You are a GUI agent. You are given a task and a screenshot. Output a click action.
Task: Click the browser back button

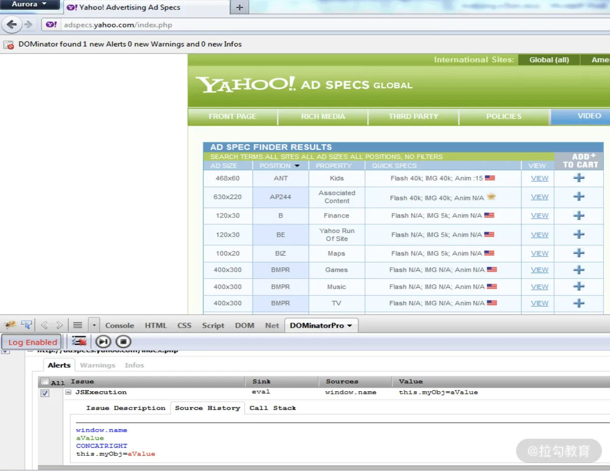pyautogui.click(x=13, y=24)
